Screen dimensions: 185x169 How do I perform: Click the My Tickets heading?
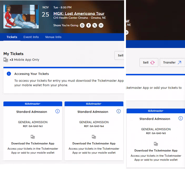pos(13,54)
